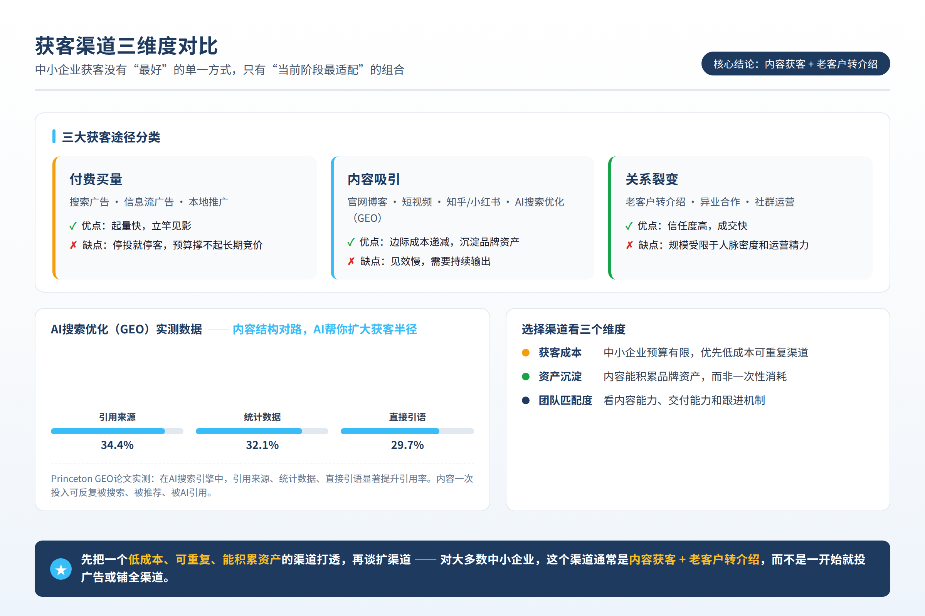Click green dot next to 资产沉淀
The height and width of the screenshot is (616, 925).
coord(525,377)
